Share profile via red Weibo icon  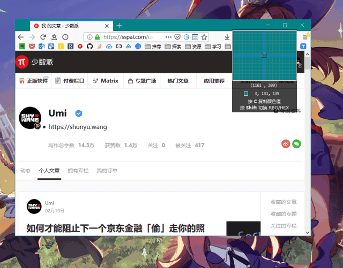pyautogui.click(x=286, y=144)
